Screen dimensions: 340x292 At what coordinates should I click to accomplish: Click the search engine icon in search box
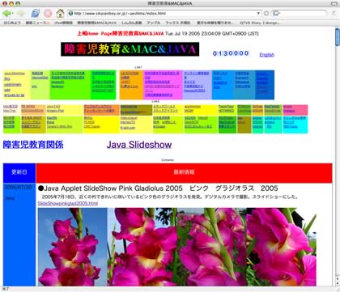tap(276, 13)
